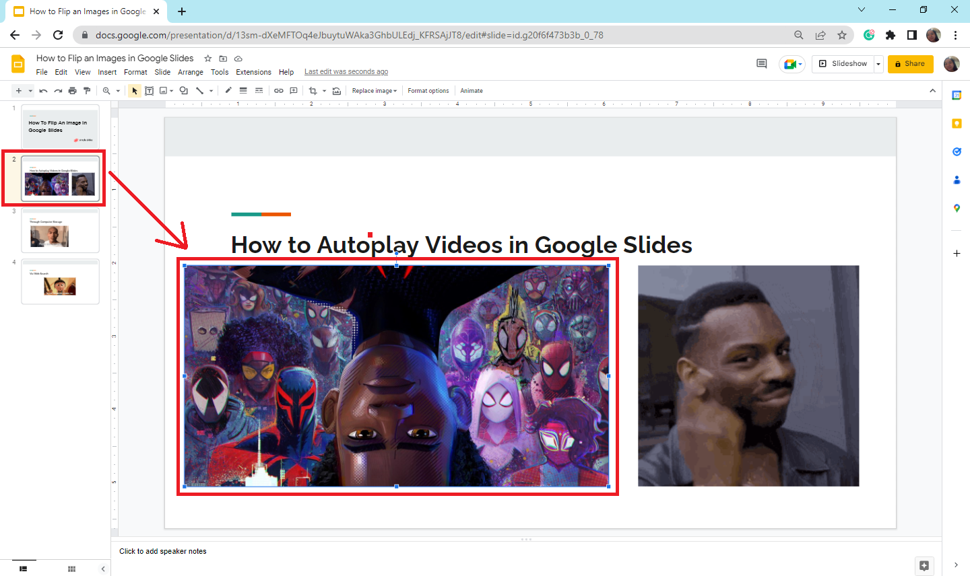Open the Slideshow options dropdown arrow
970x576 pixels.
pyautogui.click(x=878, y=64)
